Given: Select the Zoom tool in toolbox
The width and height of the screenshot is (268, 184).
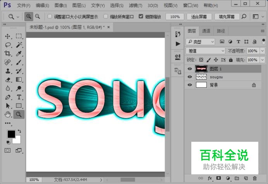Looking at the screenshot, I should click(19, 114).
